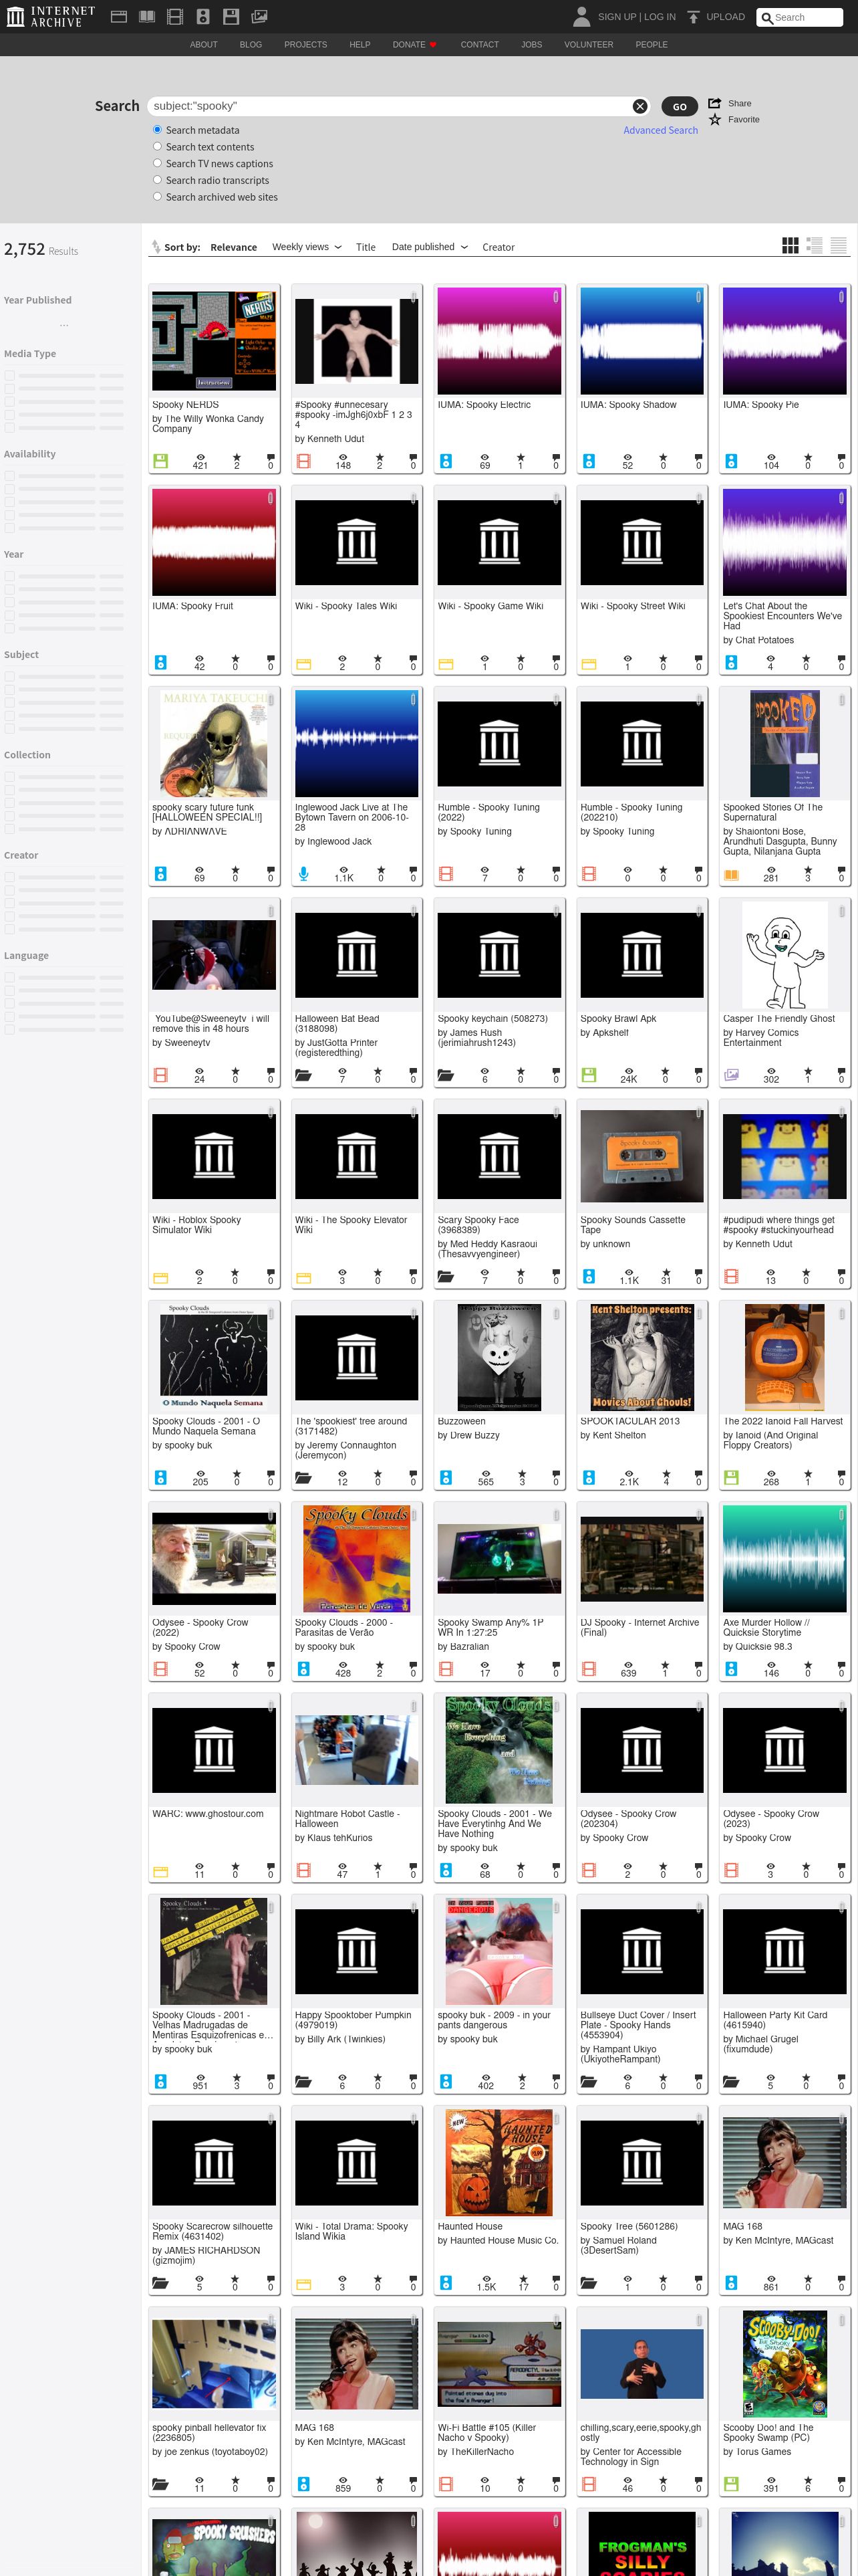Switch to detailed list view icon
The image size is (858, 2576).
pos(814,245)
